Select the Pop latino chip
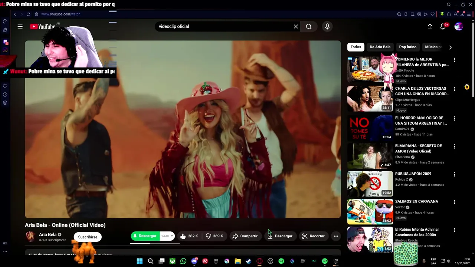The height and width of the screenshot is (267, 475). (x=408, y=47)
